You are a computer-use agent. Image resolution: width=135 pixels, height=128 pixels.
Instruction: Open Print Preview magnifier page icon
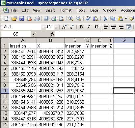(x=62, y=18)
